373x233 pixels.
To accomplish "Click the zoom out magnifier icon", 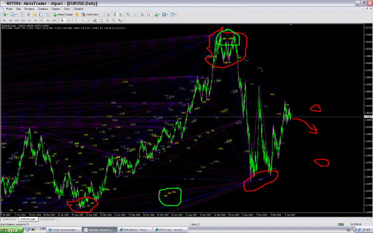I will (x=134, y=14).
